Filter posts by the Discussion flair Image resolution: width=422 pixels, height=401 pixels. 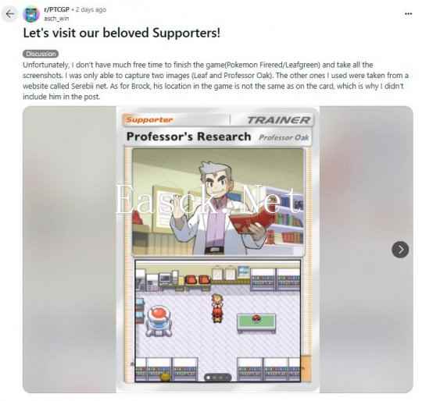(41, 54)
